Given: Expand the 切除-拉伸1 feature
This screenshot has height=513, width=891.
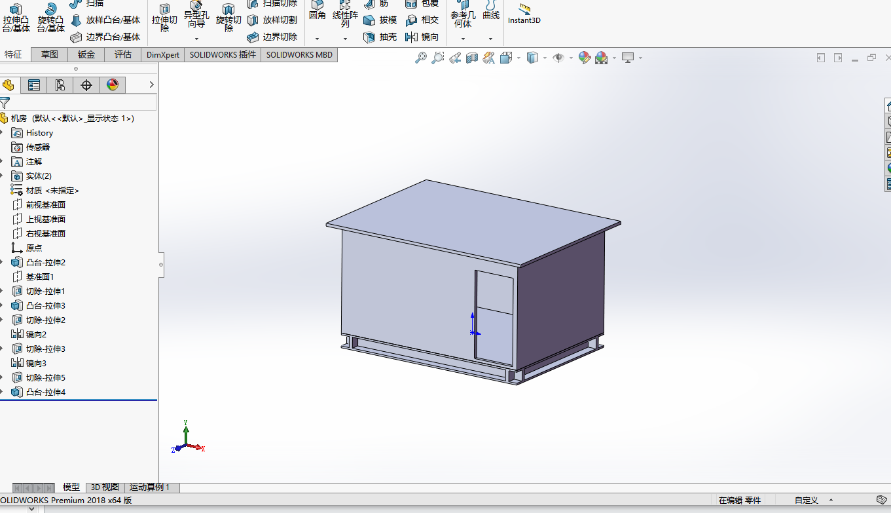Looking at the screenshot, I should (1, 292).
